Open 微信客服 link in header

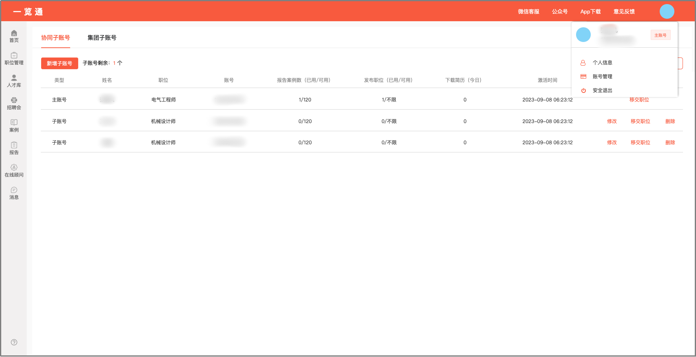[529, 11]
